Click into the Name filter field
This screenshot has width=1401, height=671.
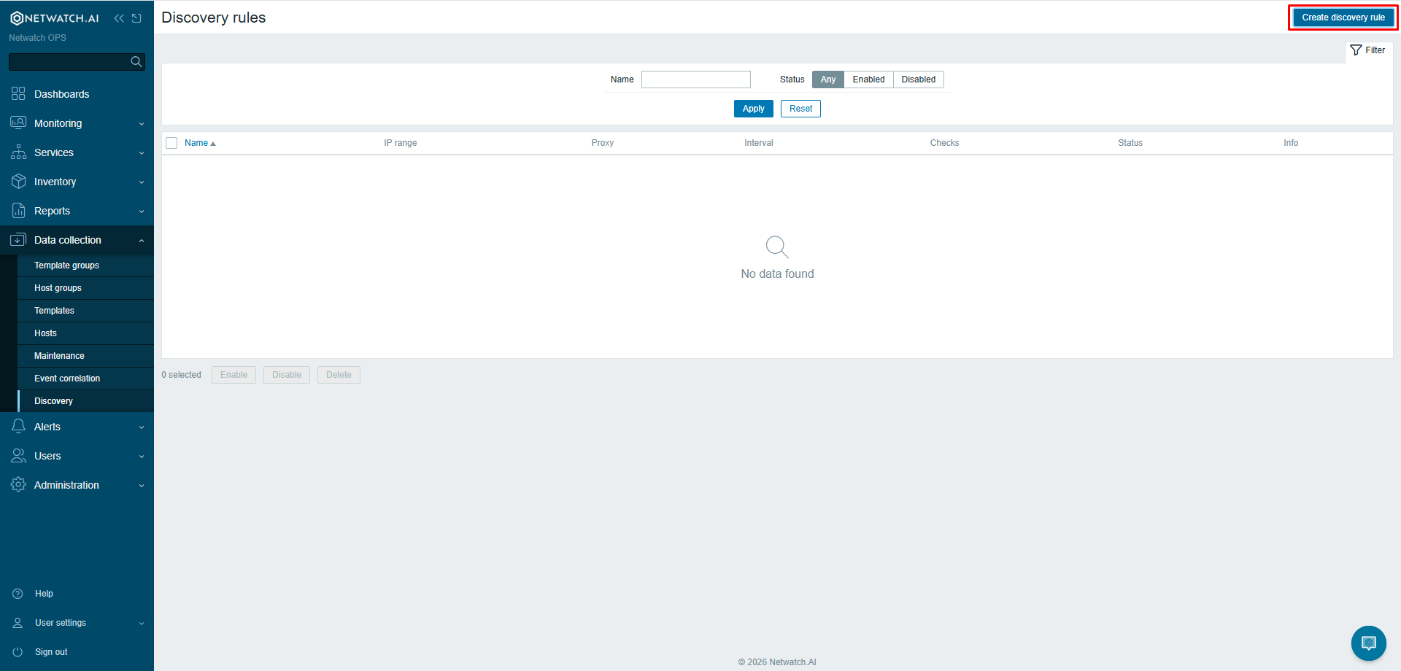696,79
